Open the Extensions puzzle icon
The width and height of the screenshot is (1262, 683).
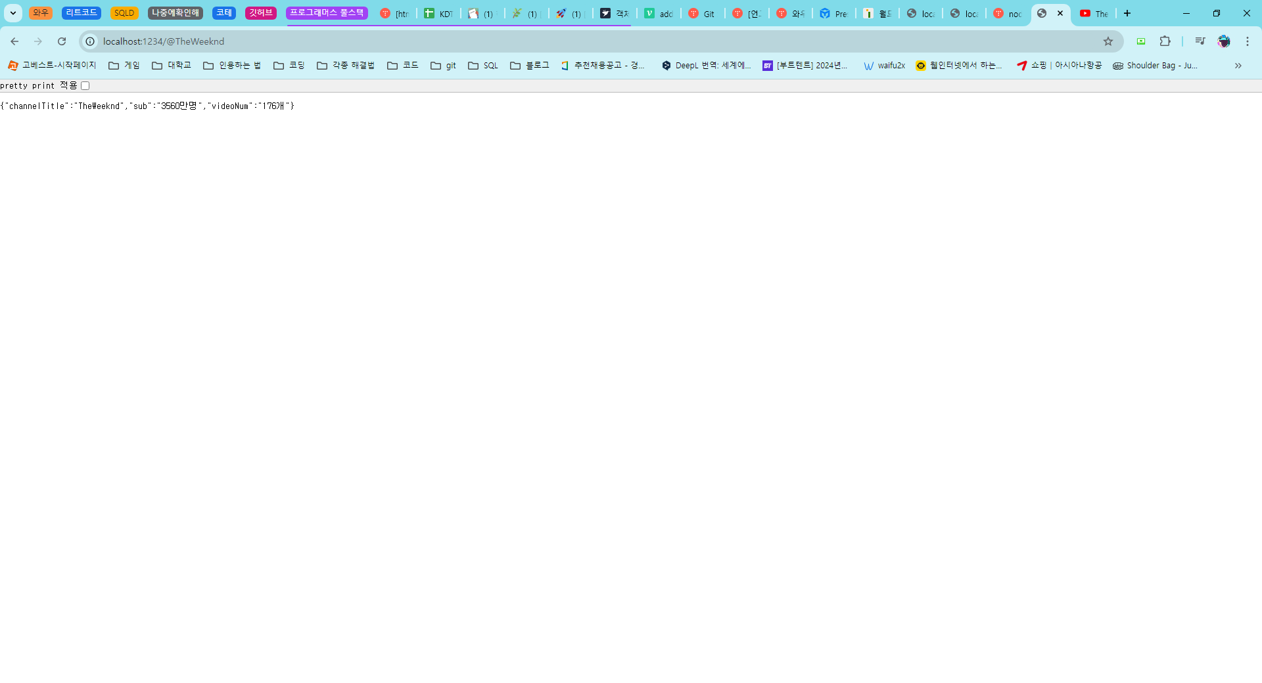pyautogui.click(x=1165, y=41)
